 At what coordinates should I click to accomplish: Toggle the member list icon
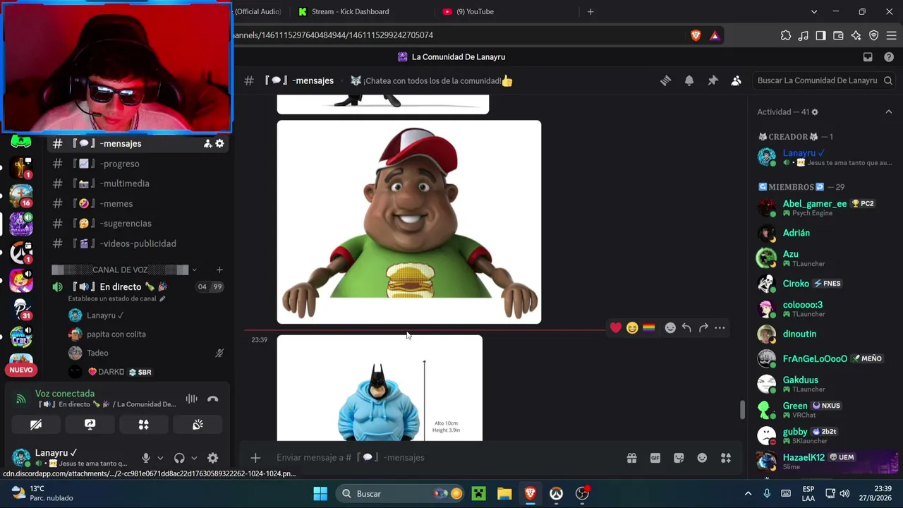pos(736,80)
